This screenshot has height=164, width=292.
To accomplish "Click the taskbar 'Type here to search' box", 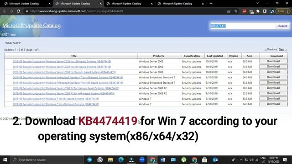I will click(47, 160).
